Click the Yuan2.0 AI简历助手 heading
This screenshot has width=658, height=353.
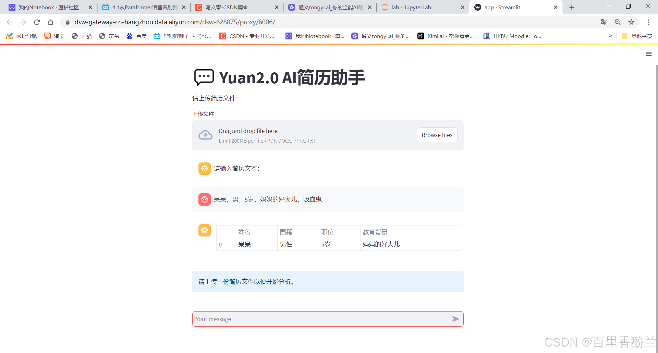tap(292, 77)
